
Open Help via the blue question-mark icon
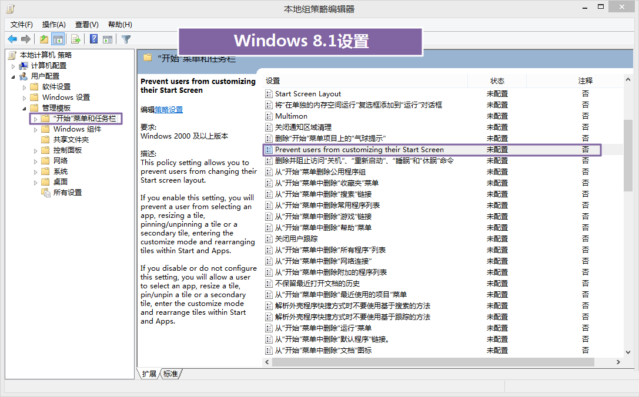[x=93, y=39]
